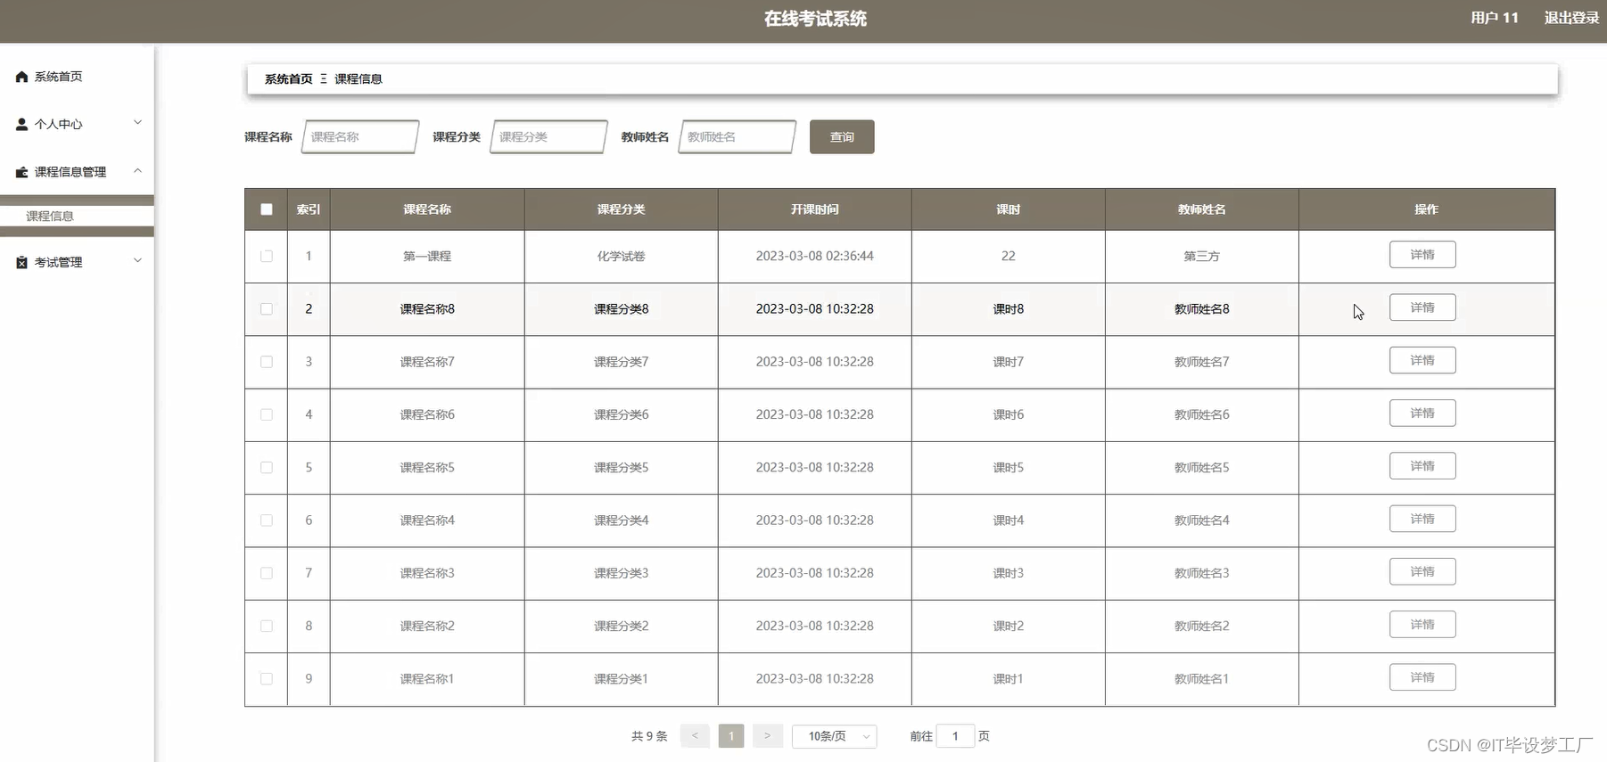This screenshot has height=762, width=1607.
Task: Focus the 课程分类 search field
Action: [x=548, y=137]
